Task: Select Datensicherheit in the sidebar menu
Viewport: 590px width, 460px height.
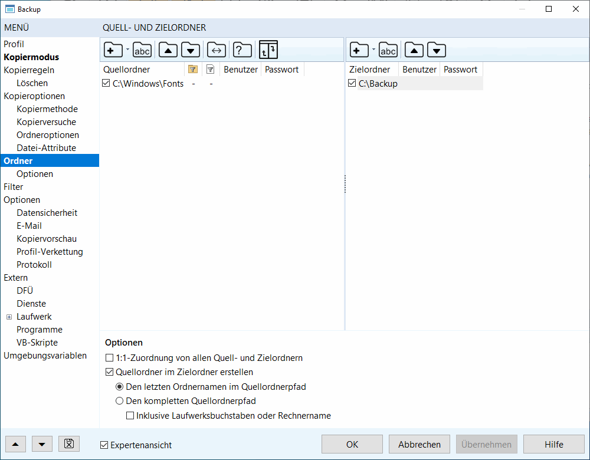Action: 47,213
